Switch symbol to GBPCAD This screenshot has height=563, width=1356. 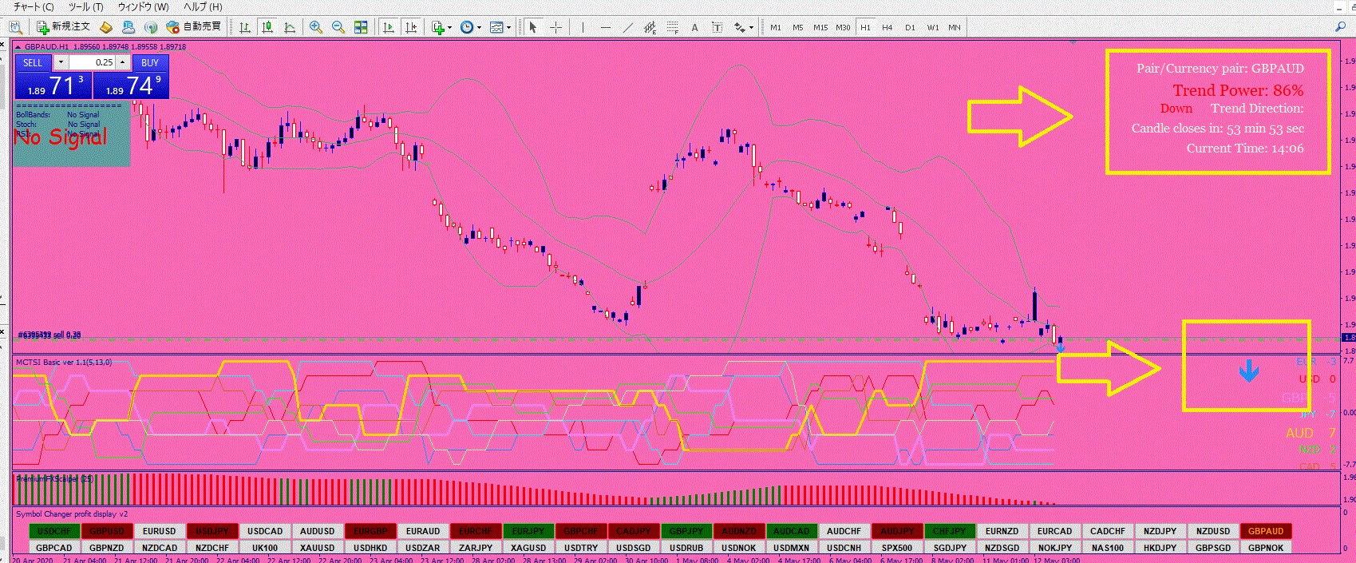(x=54, y=548)
